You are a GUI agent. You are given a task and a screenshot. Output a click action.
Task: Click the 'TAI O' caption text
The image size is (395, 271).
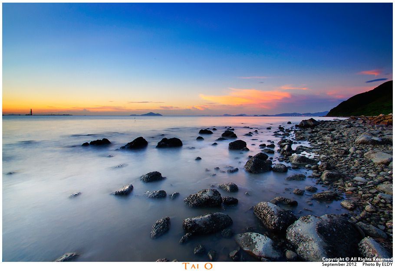(x=197, y=266)
